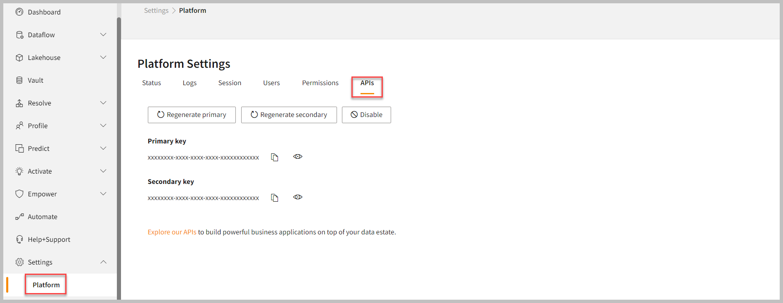The width and height of the screenshot is (783, 303).
Task: Switch to the Permissions tab
Action: [x=320, y=83]
